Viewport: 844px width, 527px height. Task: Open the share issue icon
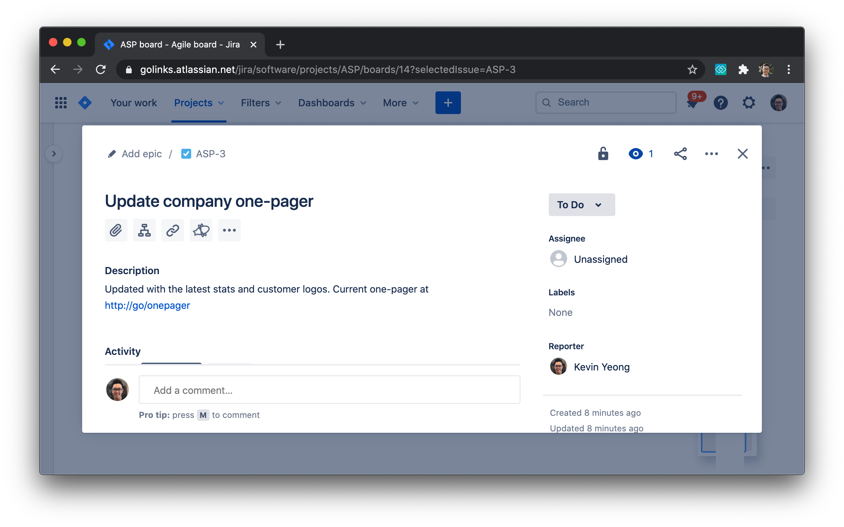tap(680, 154)
